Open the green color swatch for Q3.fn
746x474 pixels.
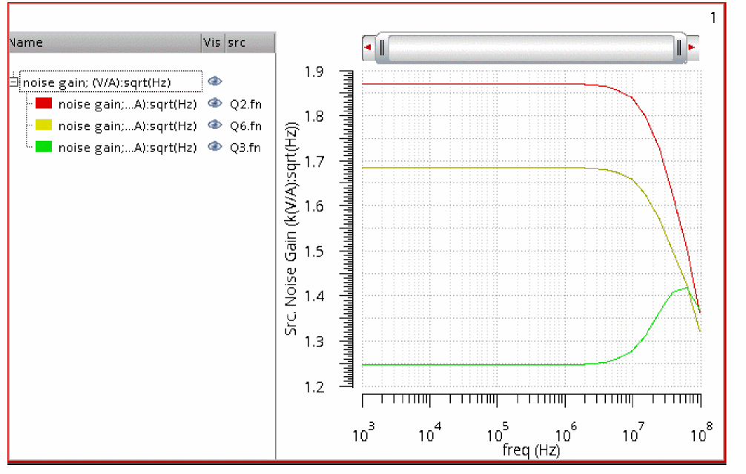coord(44,147)
